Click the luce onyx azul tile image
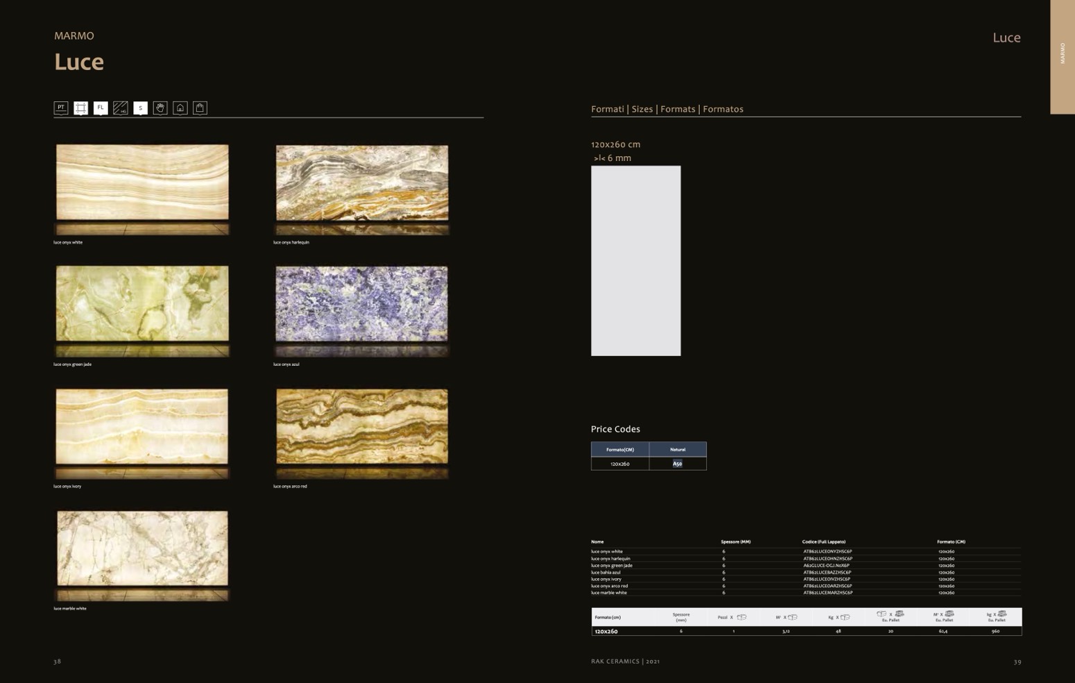This screenshot has height=683, width=1075. coord(362,304)
